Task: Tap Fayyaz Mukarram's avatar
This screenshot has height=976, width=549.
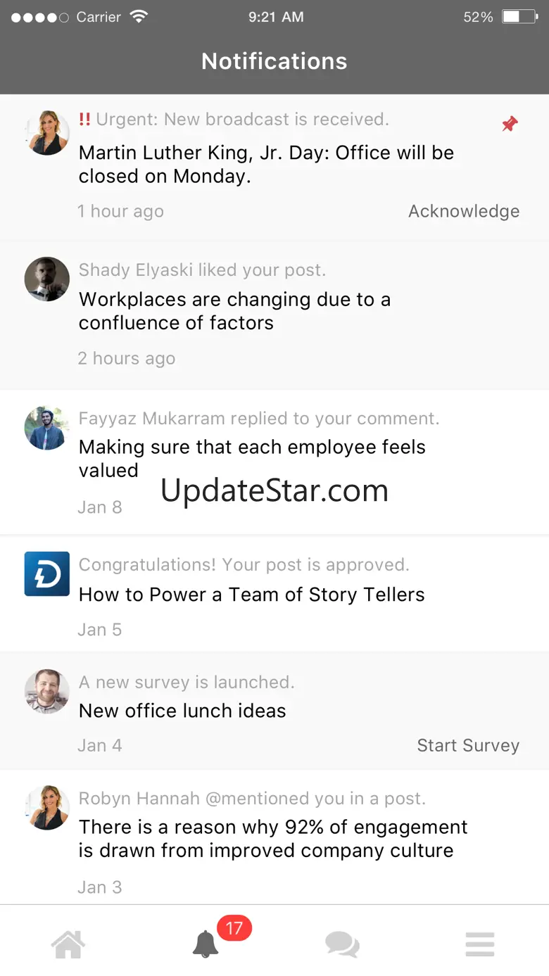Action: pos(47,428)
